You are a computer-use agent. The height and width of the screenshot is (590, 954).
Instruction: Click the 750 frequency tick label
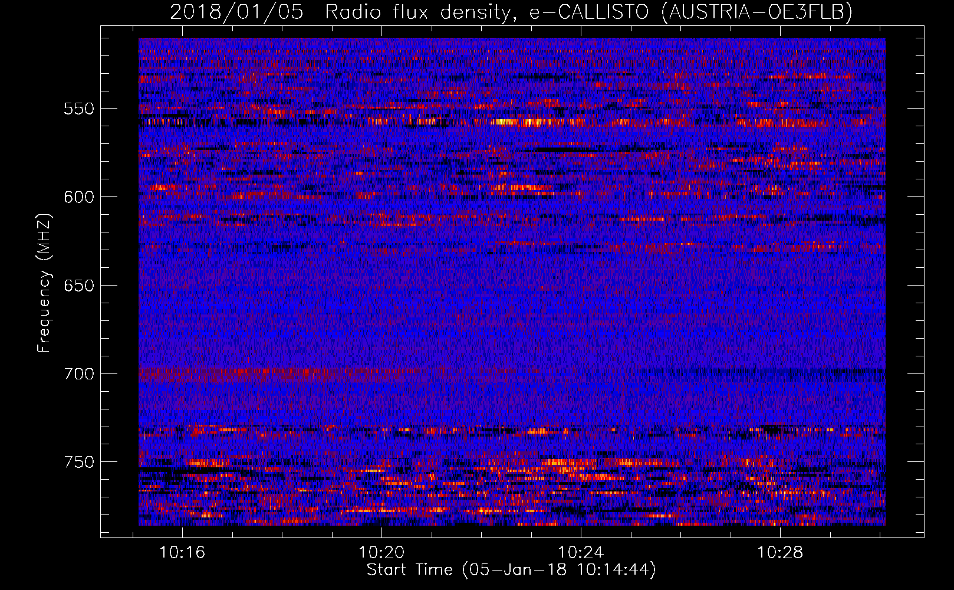(x=79, y=462)
